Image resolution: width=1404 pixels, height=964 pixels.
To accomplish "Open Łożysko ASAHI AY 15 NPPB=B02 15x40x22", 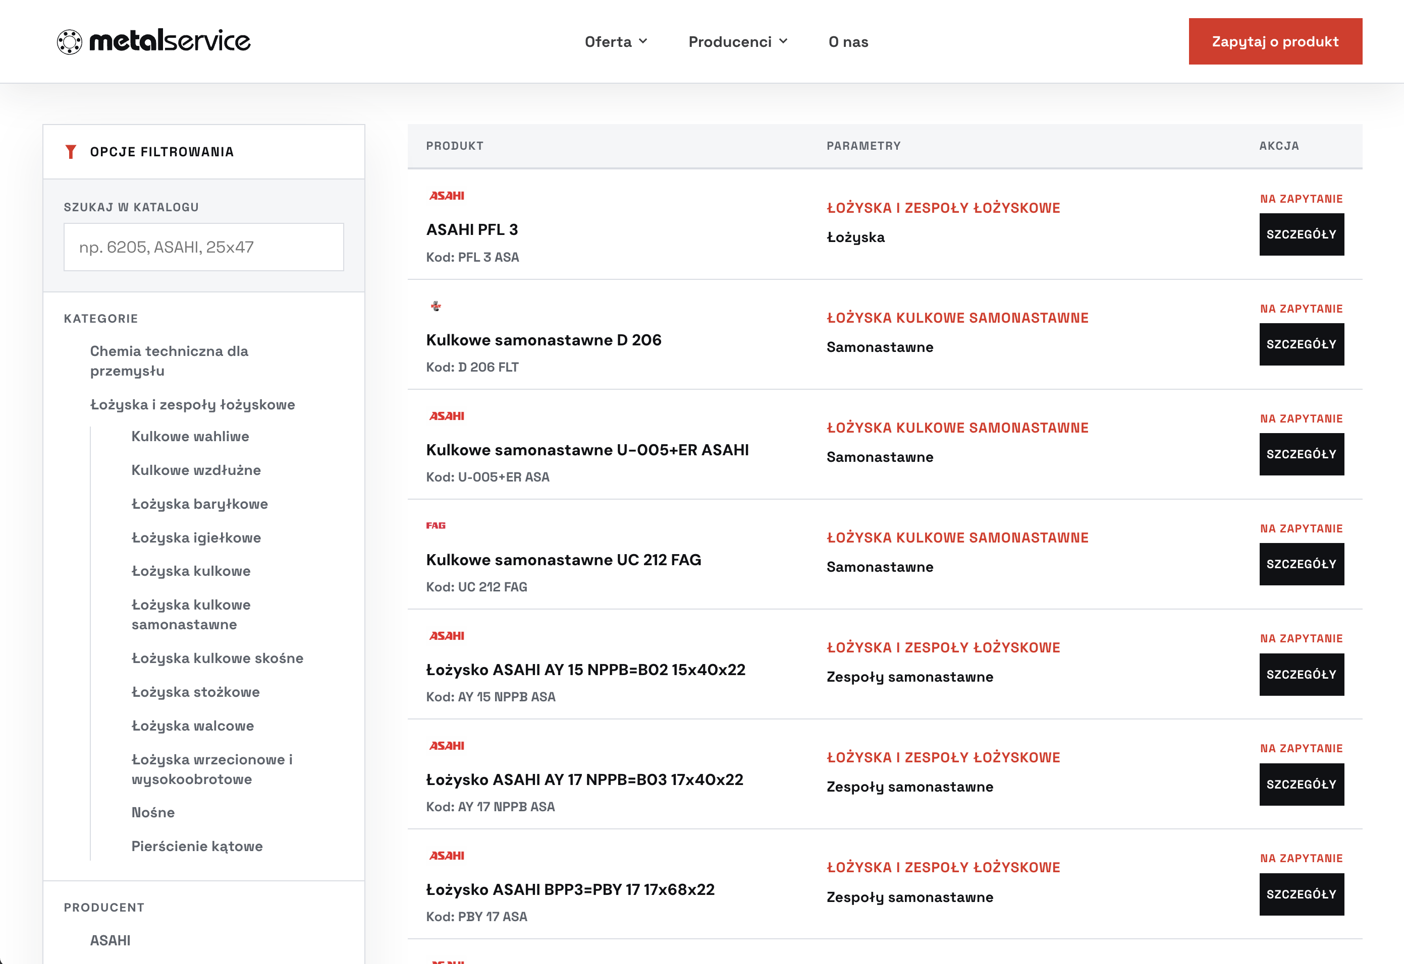I will (x=585, y=670).
